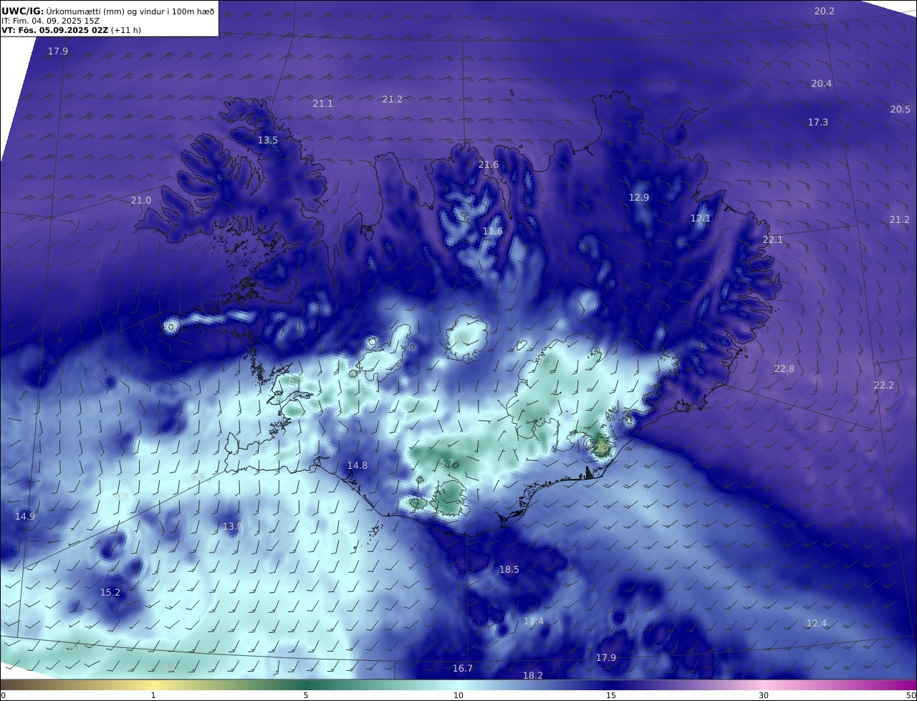Click the 13.8 value on the map

pos(233,526)
